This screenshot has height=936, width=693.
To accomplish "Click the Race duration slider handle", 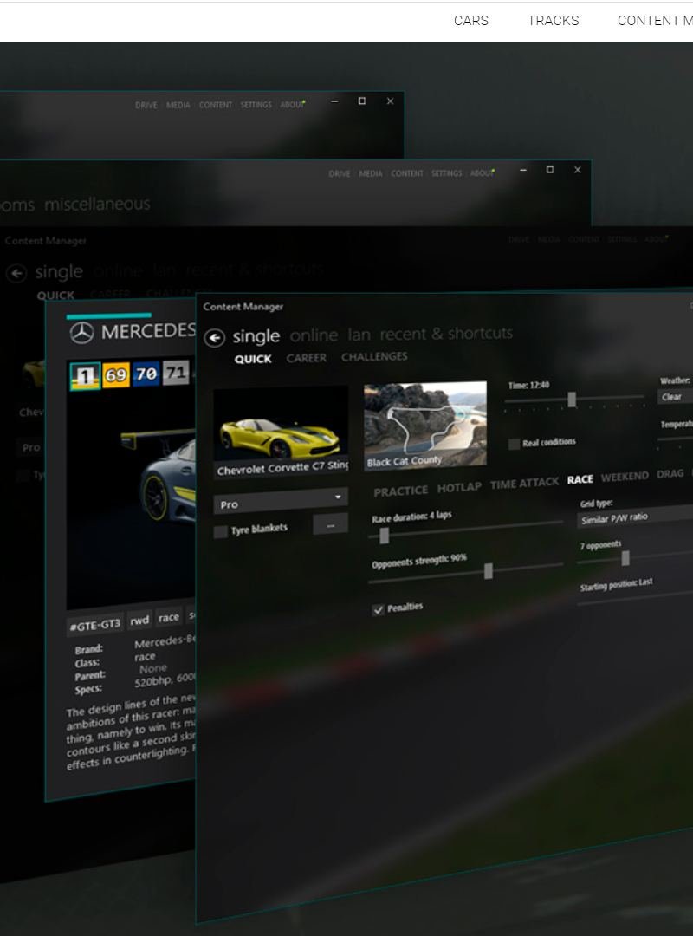I will click(384, 536).
